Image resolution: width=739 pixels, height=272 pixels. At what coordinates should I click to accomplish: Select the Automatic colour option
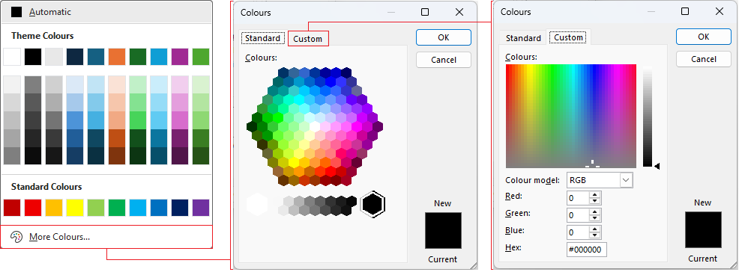106,12
